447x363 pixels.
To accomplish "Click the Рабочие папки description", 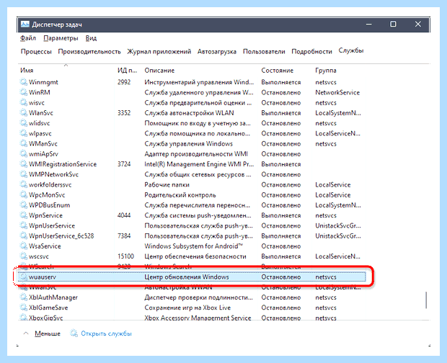I will click(167, 185).
